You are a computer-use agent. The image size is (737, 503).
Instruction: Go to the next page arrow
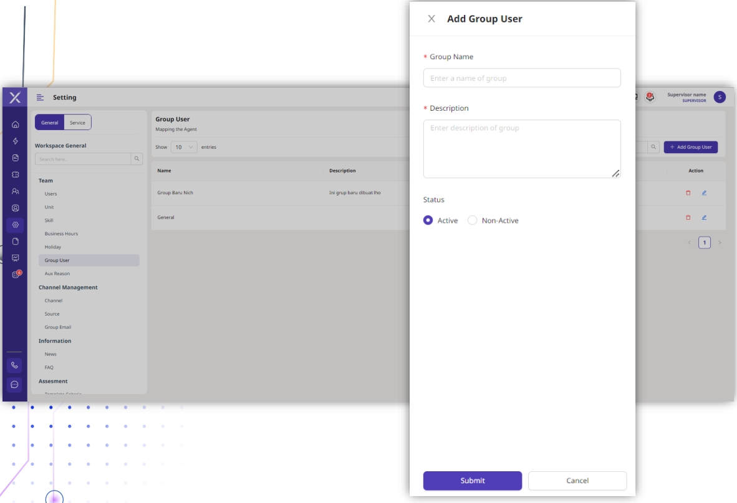click(720, 243)
